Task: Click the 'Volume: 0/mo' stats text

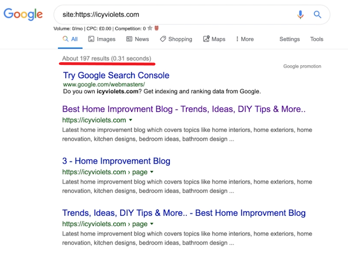Action: click(x=68, y=29)
